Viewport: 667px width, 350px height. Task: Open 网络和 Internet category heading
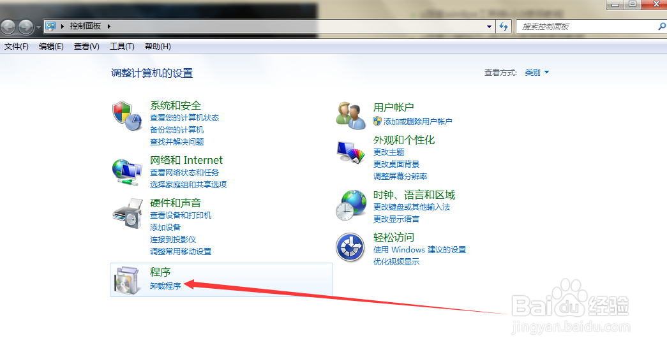(186, 160)
